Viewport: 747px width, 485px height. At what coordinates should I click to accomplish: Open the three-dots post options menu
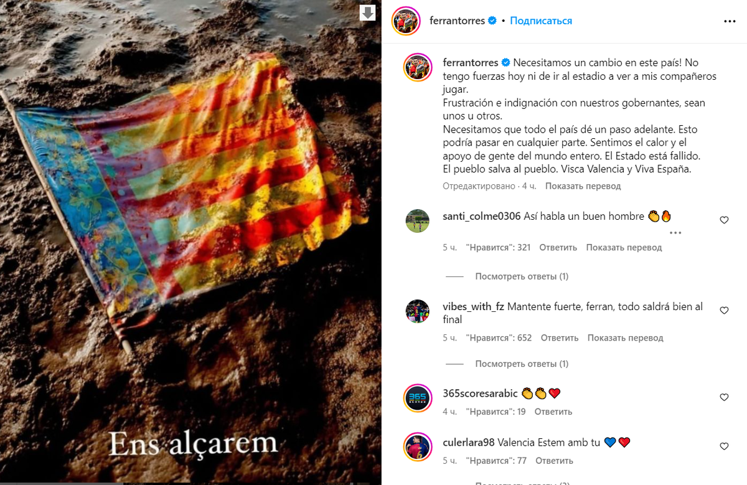click(730, 21)
